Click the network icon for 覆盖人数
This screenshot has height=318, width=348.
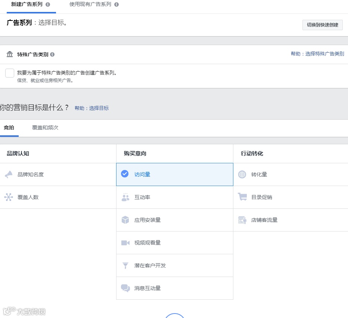point(9,197)
